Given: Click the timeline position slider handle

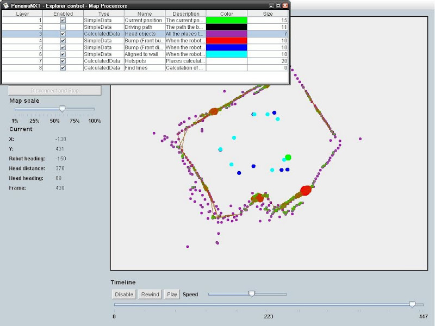Looking at the screenshot, I should coord(412,305).
